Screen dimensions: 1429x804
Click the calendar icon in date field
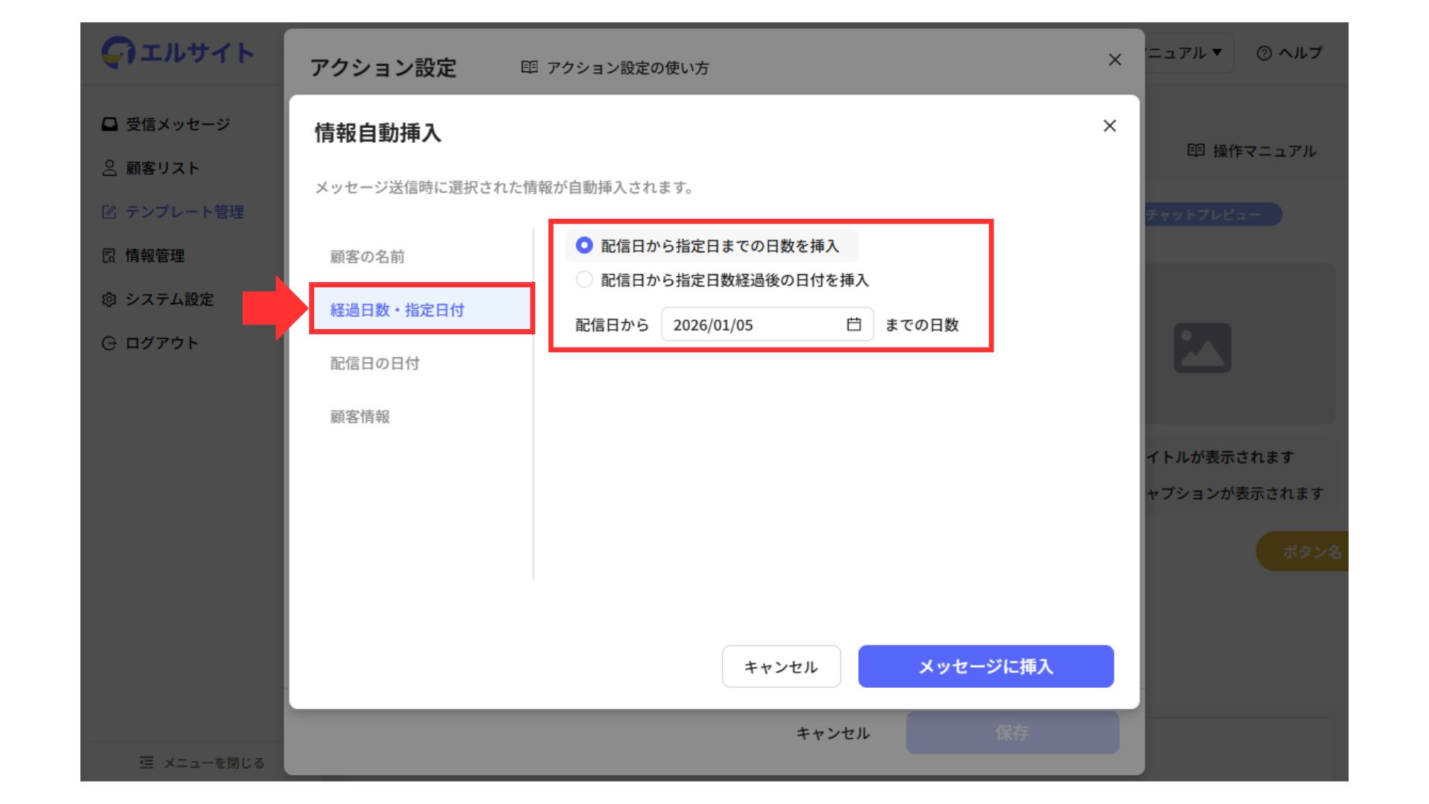(x=854, y=325)
